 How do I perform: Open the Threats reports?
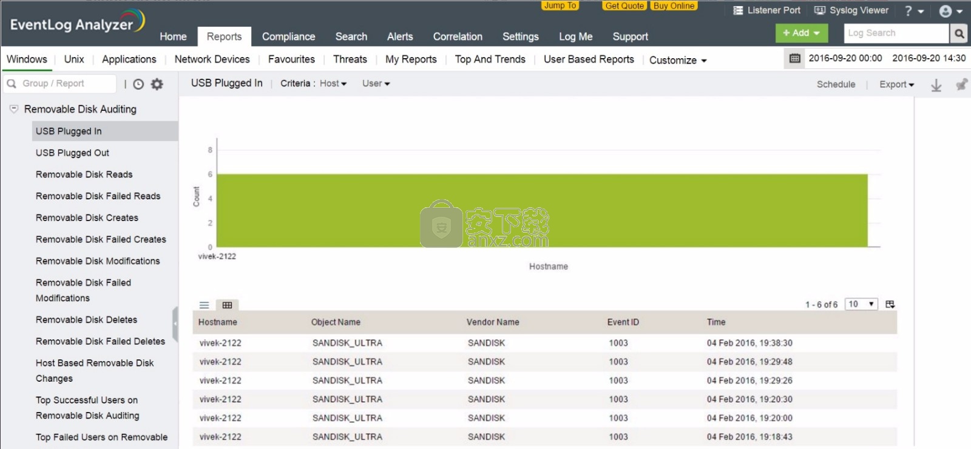pyautogui.click(x=350, y=59)
